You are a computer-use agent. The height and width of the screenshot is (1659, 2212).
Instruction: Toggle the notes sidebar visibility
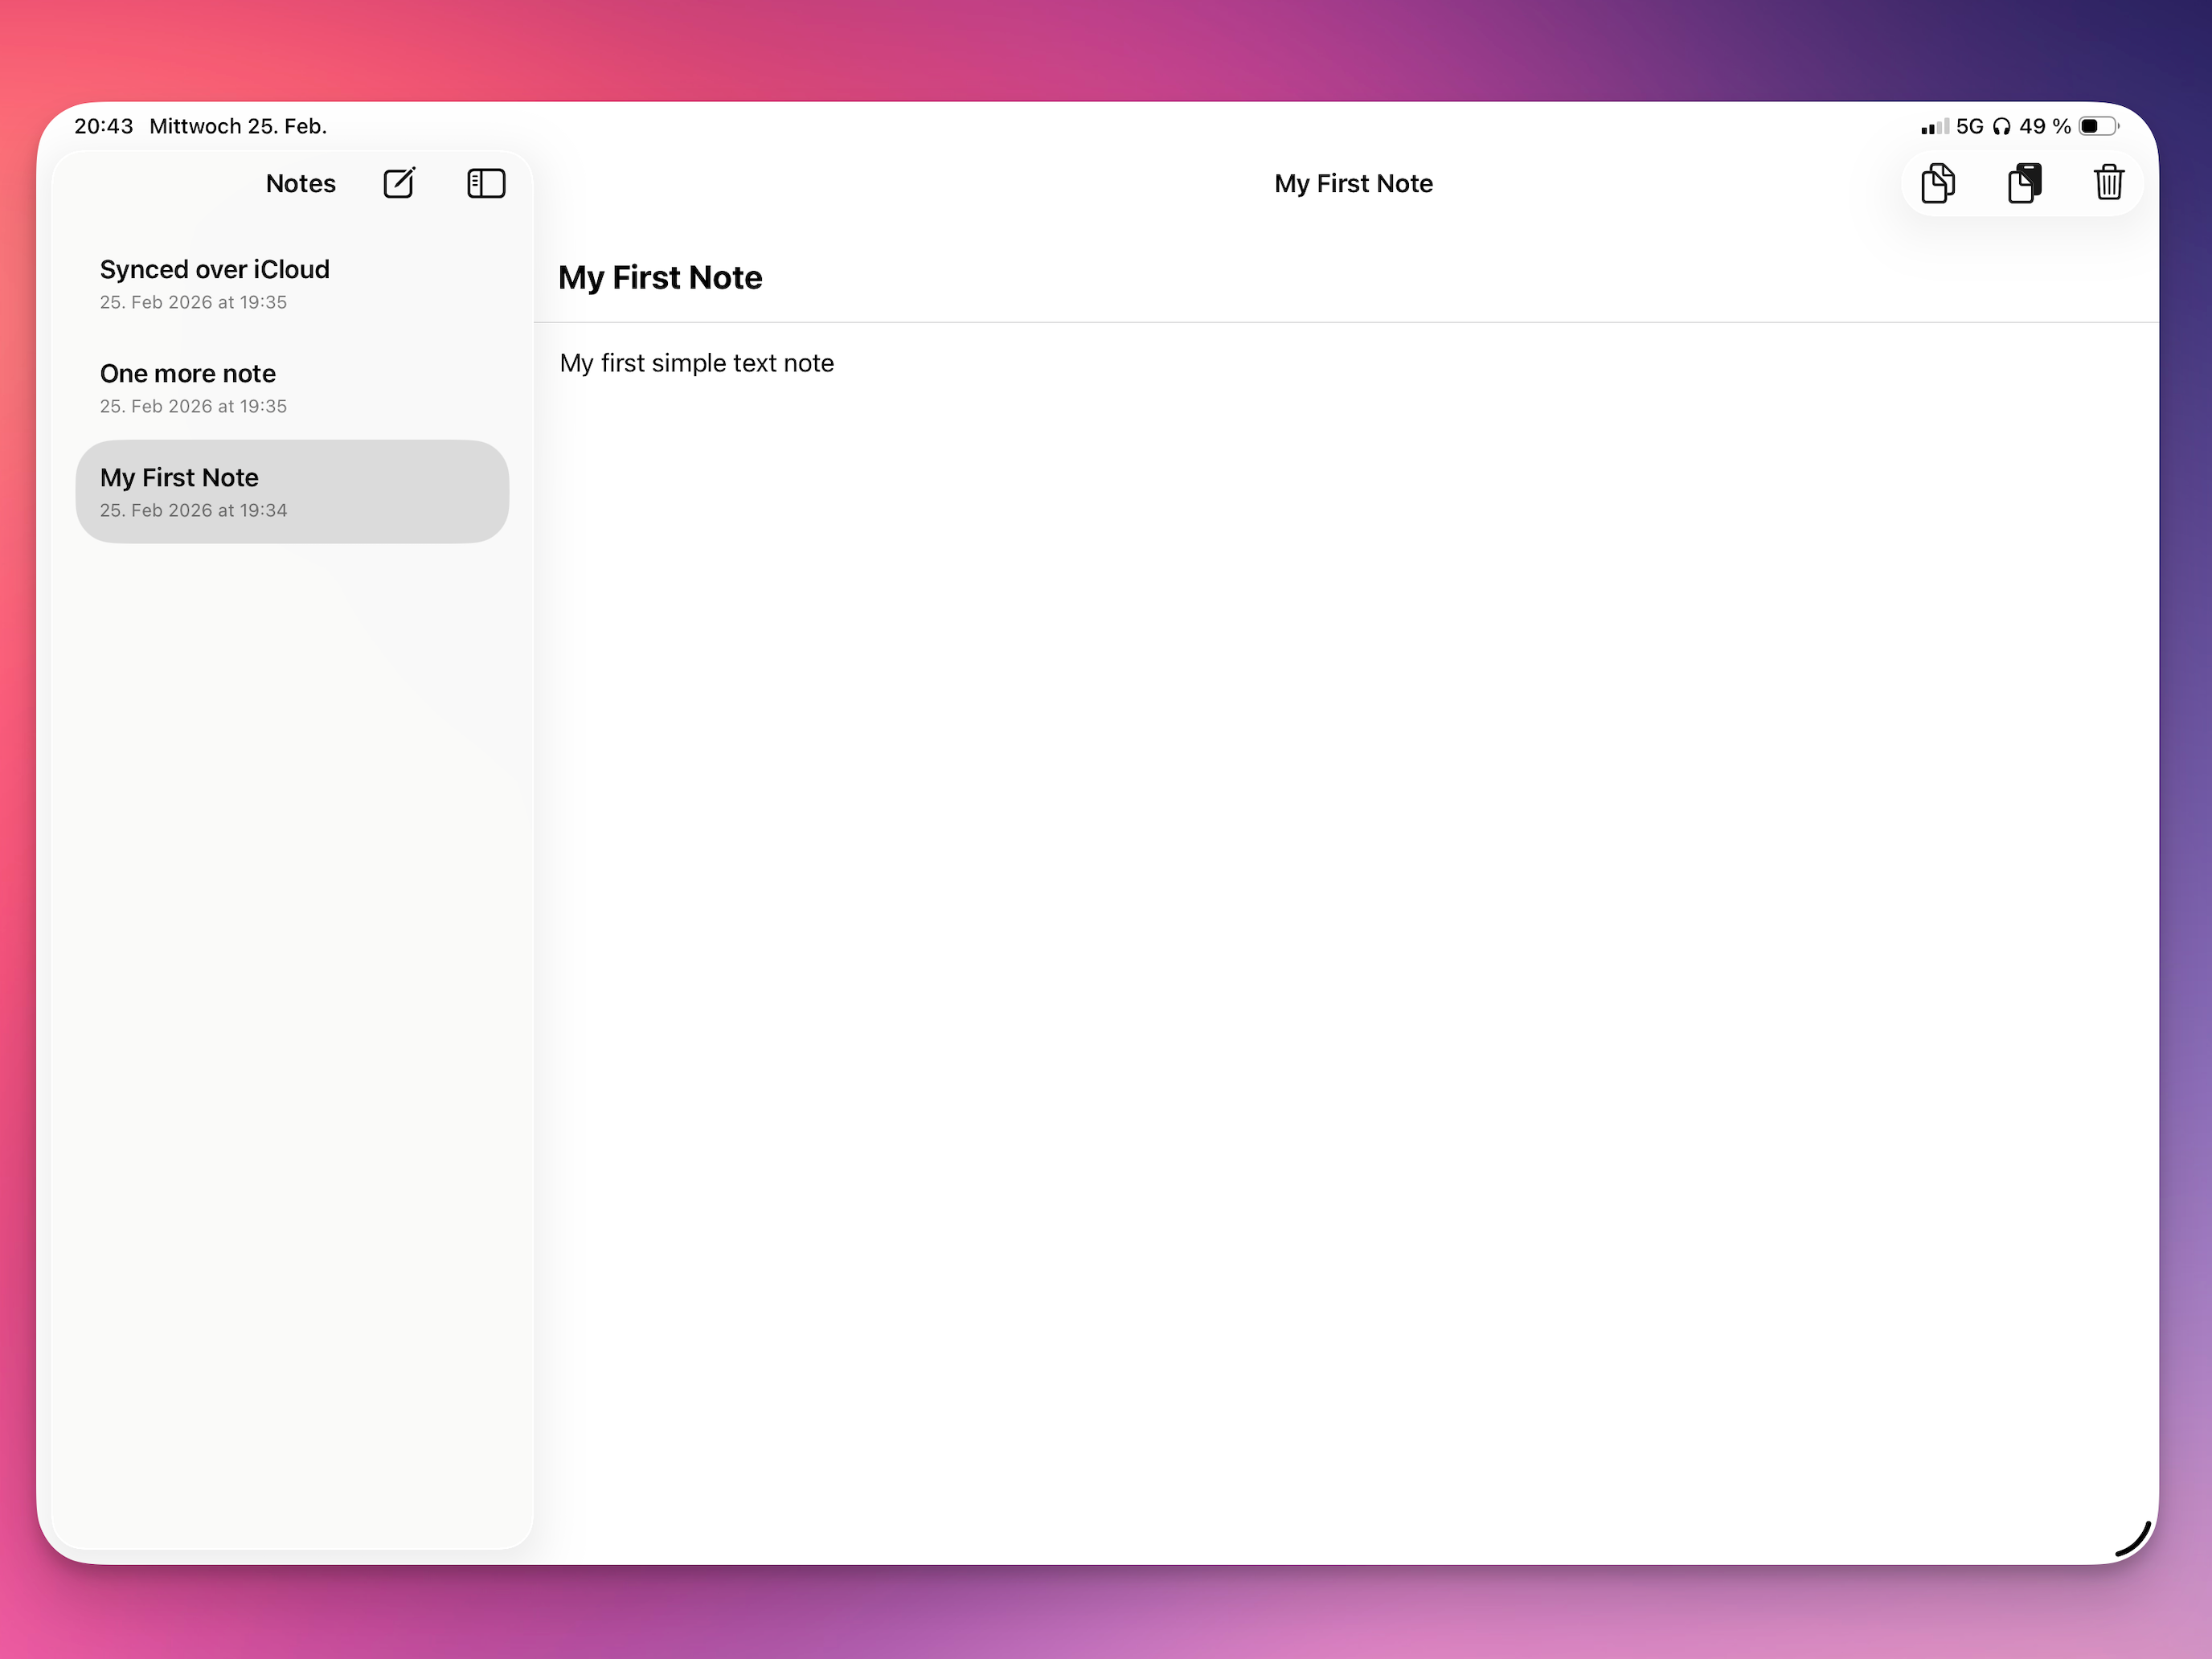486,183
